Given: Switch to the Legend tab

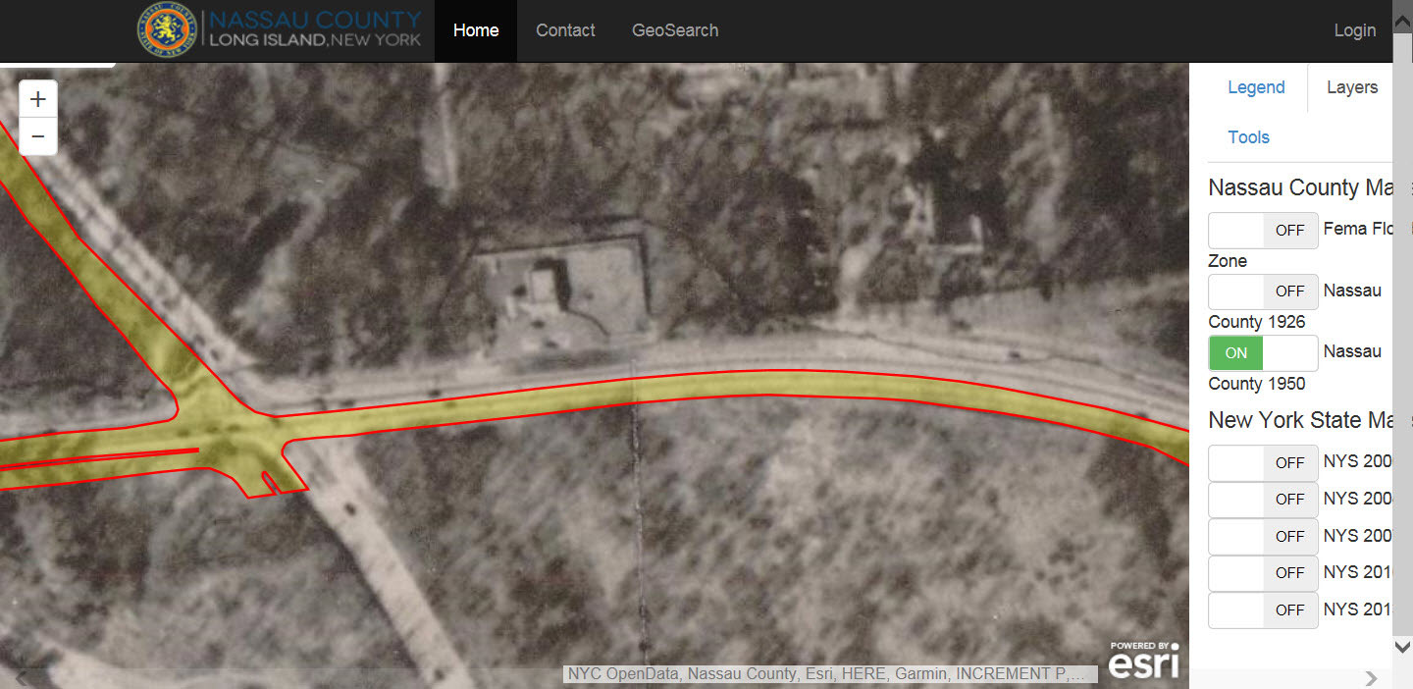Looking at the screenshot, I should 1256,87.
